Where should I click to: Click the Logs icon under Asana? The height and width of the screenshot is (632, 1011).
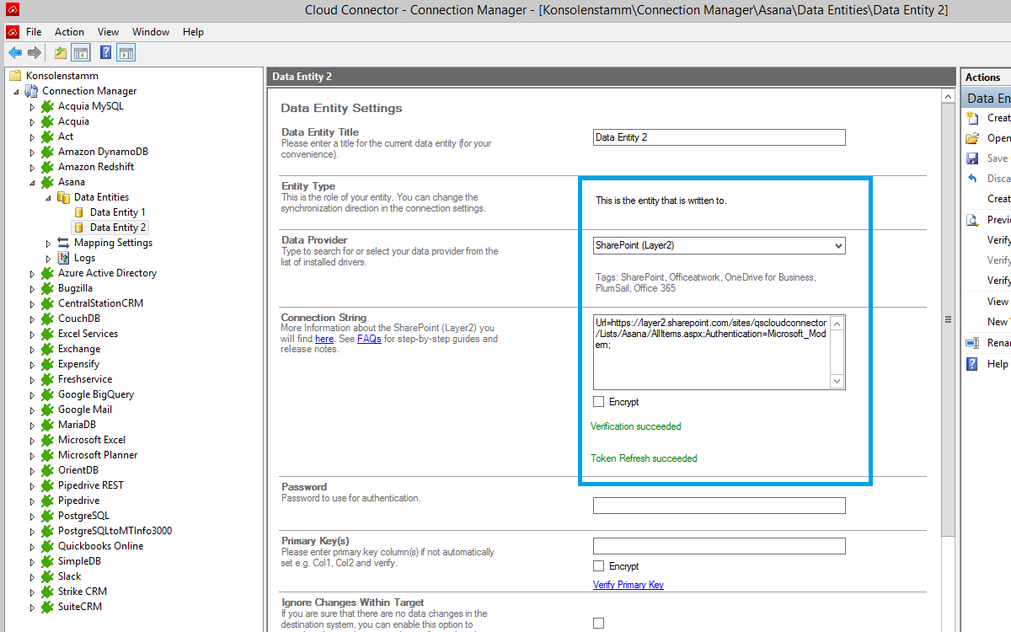[63, 258]
